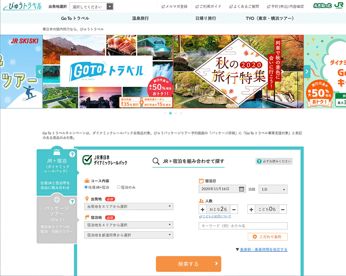
Task: Click the search magnifier icon
Action: 156,161
